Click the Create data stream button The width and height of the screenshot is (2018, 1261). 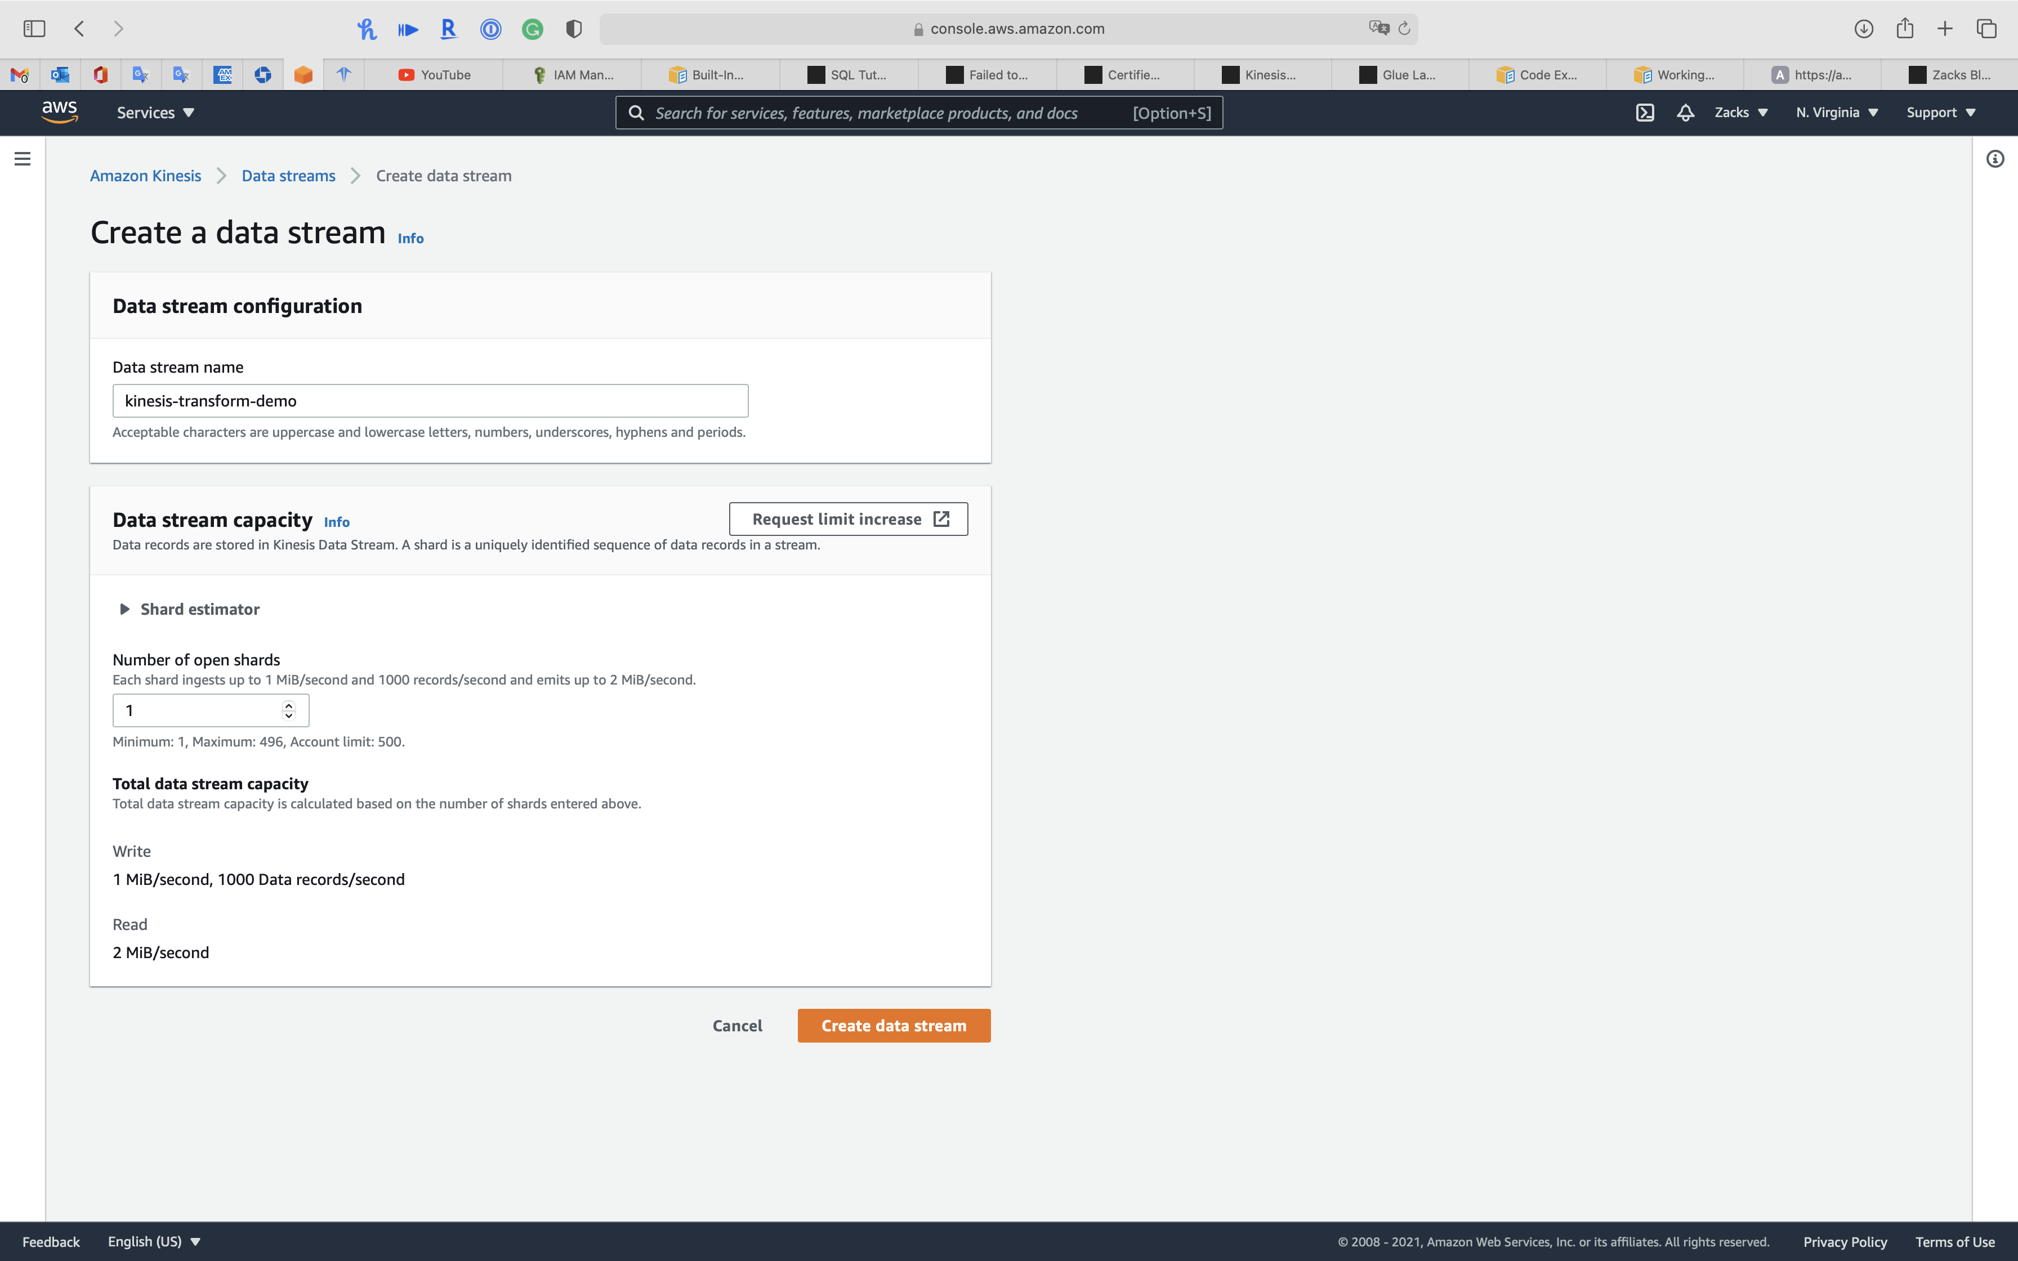[x=893, y=1026]
